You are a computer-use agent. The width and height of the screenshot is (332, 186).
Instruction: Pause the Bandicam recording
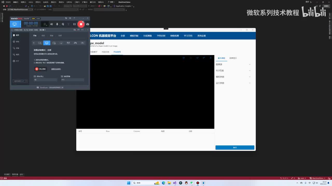point(74,24)
